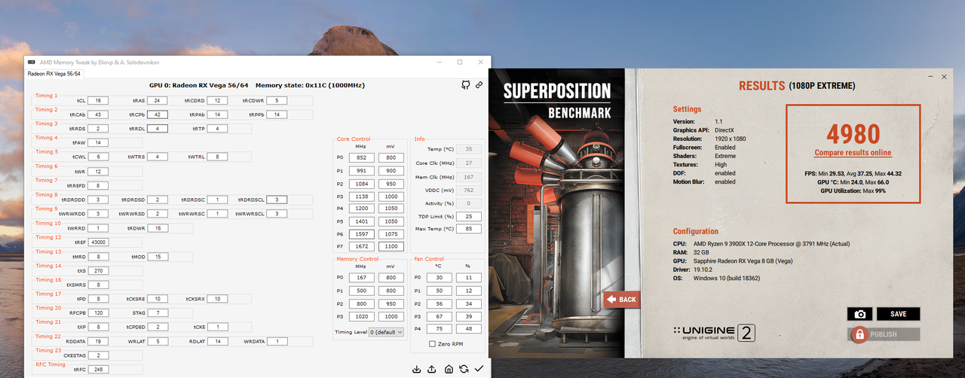
Task: Click the tXS field showing 270
Action: pos(99,270)
